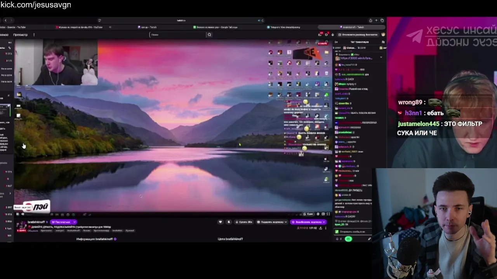Open the player settings gear
The height and width of the screenshot is (279, 497).
pos(318,214)
